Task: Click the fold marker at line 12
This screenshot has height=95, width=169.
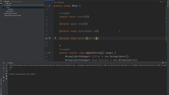Action: (x=53, y=46)
